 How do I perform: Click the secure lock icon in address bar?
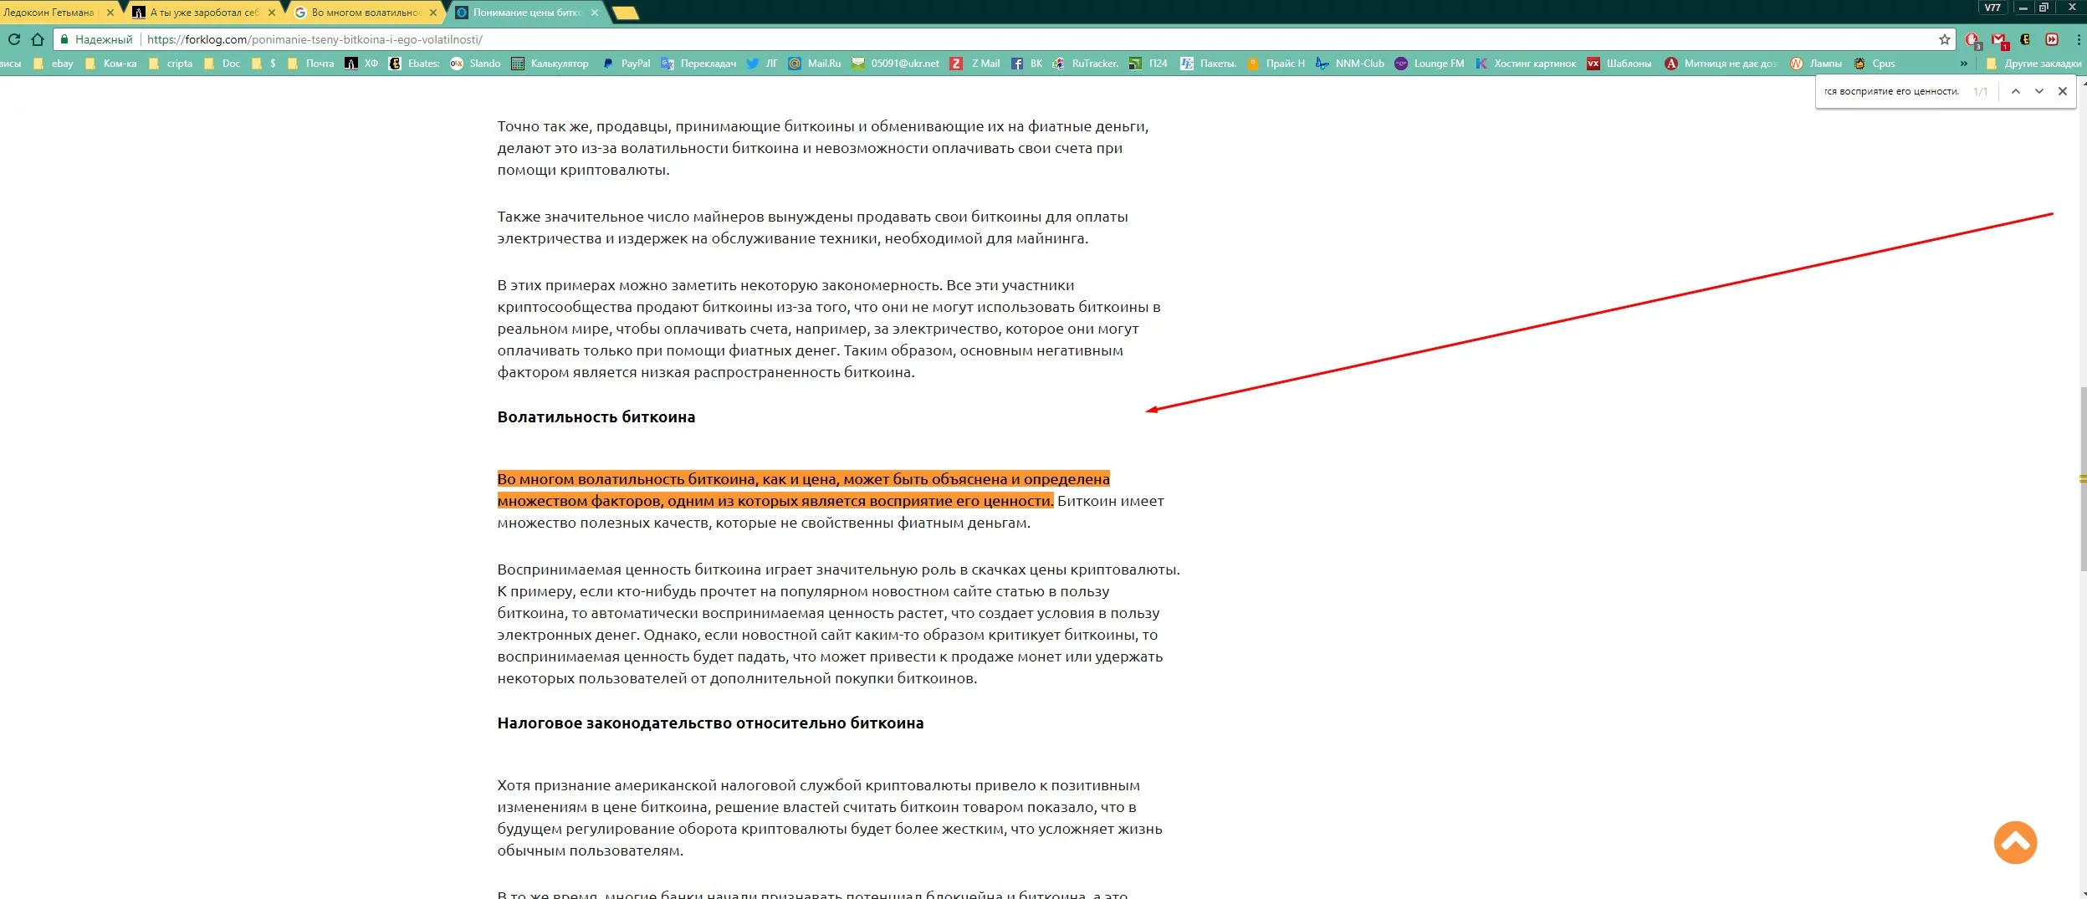point(64,39)
